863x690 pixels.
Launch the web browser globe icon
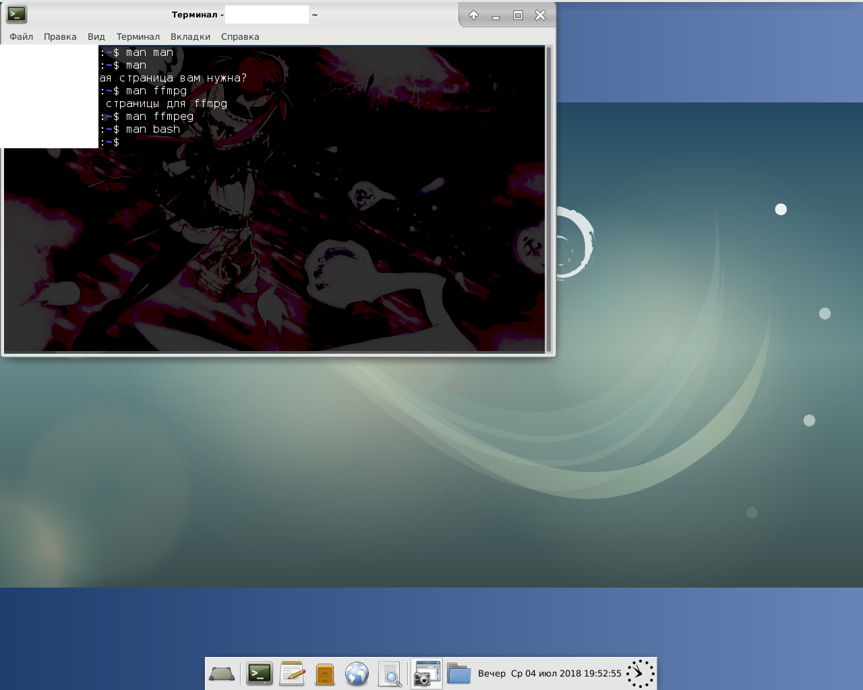(357, 673)
